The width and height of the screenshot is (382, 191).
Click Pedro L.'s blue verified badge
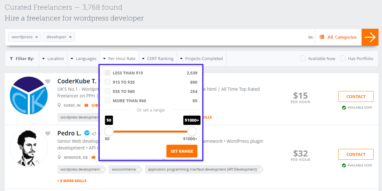tap(87, 133)
